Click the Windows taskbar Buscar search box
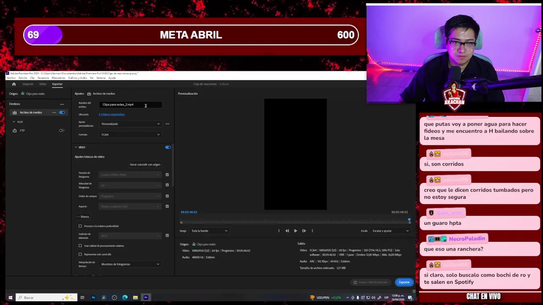Viewport: 543px width, 305px height. [x=47, y=297]
